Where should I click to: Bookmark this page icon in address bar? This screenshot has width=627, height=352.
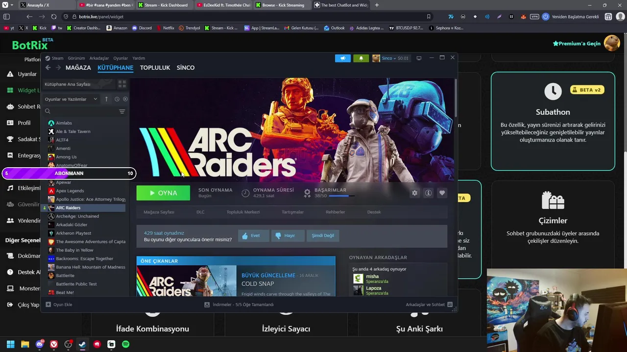point(429,17)
